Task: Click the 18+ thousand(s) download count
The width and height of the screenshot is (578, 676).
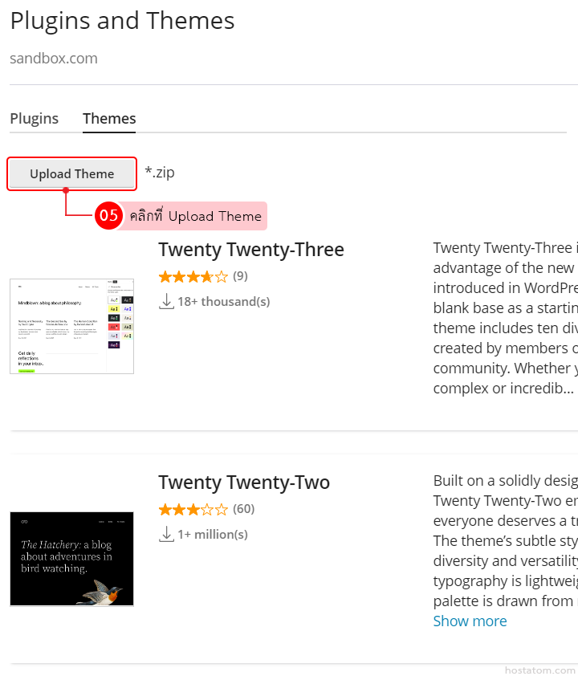Action: tap(224, 302)
